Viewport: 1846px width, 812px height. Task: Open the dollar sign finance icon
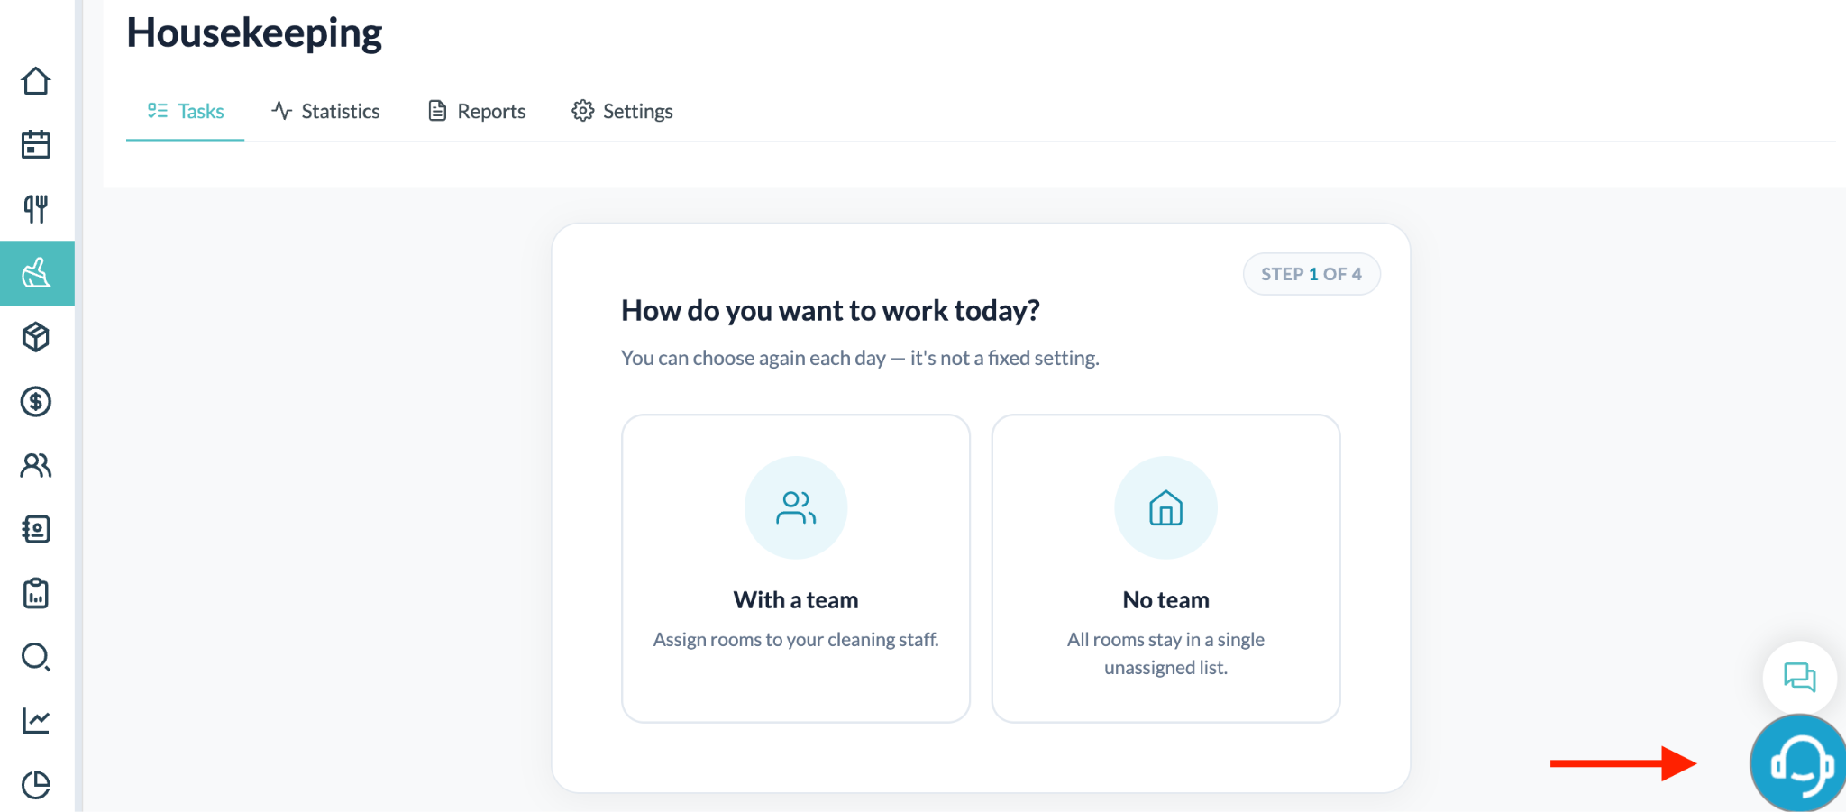coord(36,401)
